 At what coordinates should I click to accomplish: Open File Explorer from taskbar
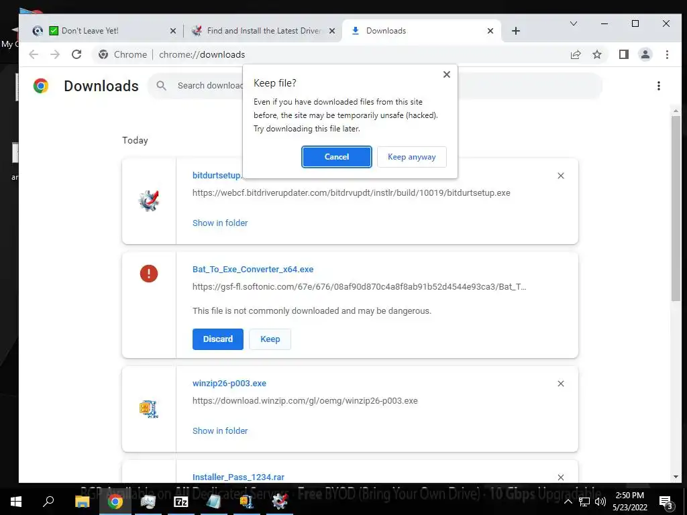82,502
